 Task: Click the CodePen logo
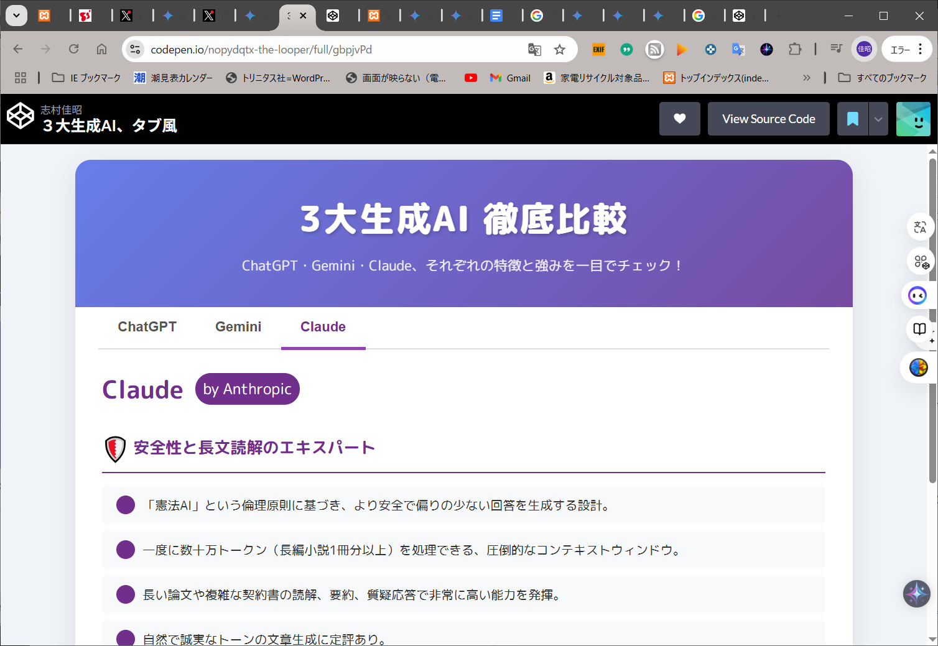pos(20,116)
